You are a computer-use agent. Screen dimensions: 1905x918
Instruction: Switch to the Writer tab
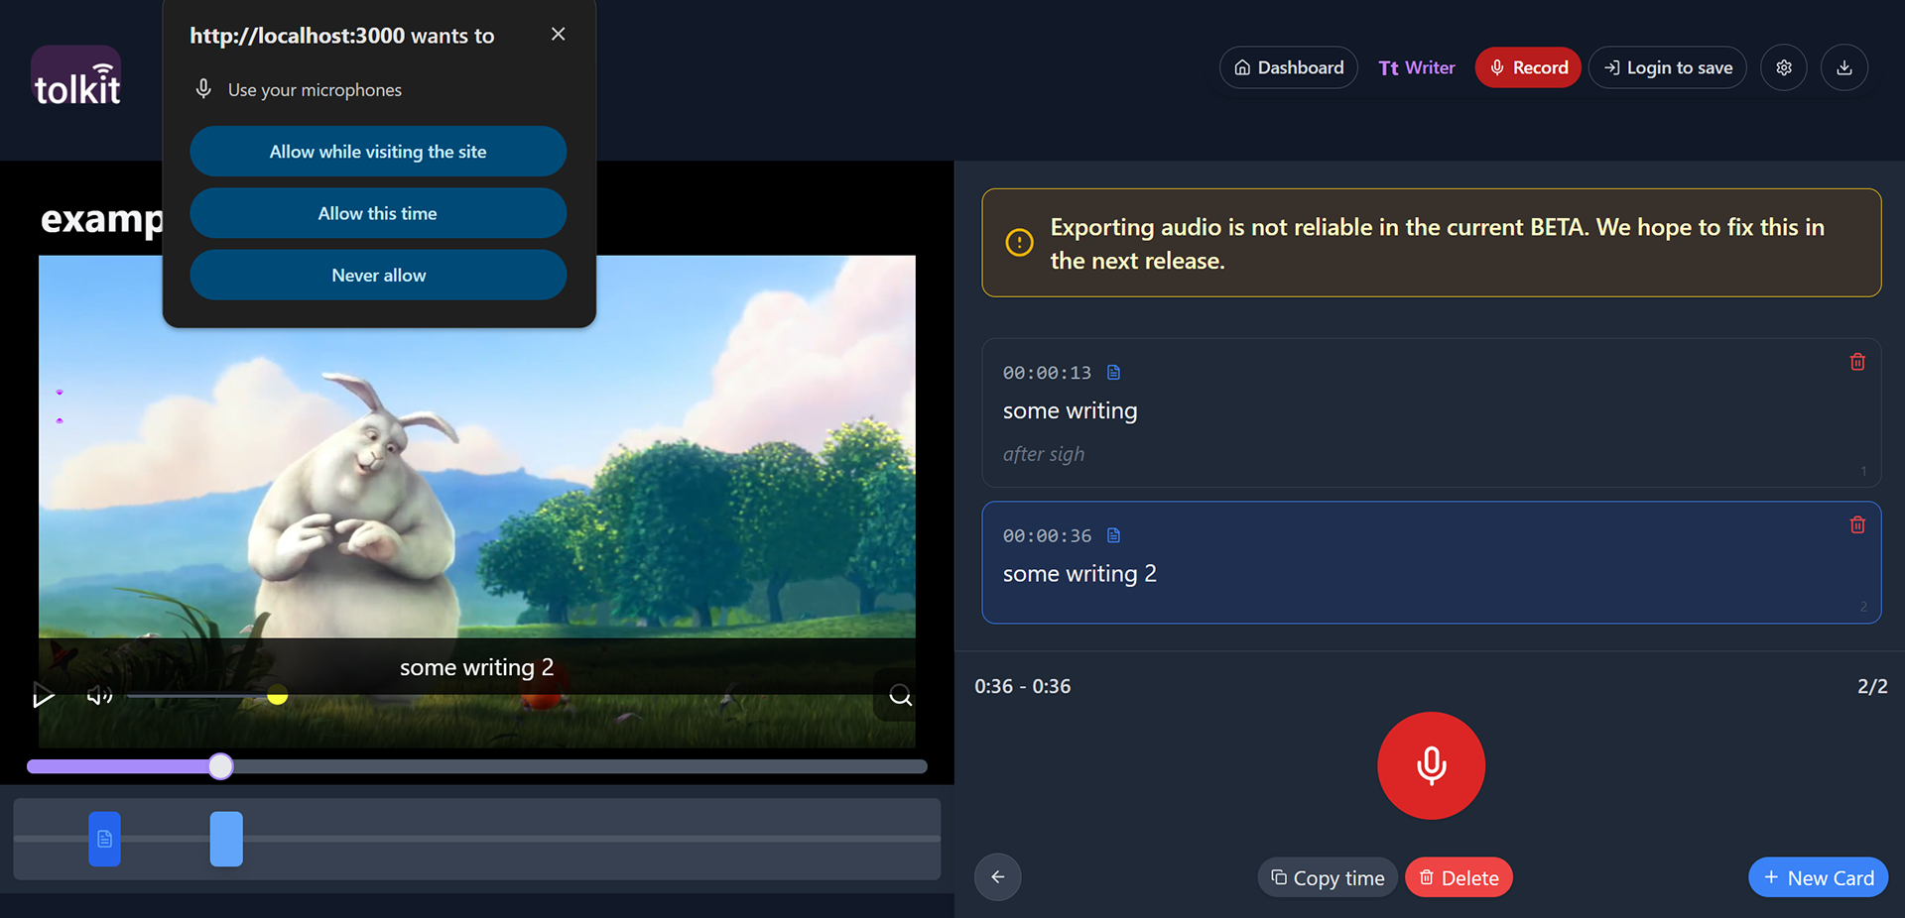pos(1416,67)
